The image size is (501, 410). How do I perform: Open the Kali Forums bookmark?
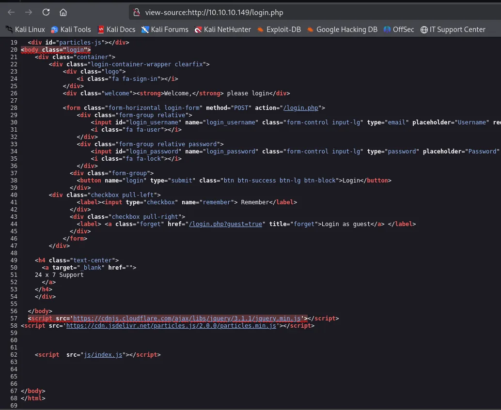(x=165, y=30)
